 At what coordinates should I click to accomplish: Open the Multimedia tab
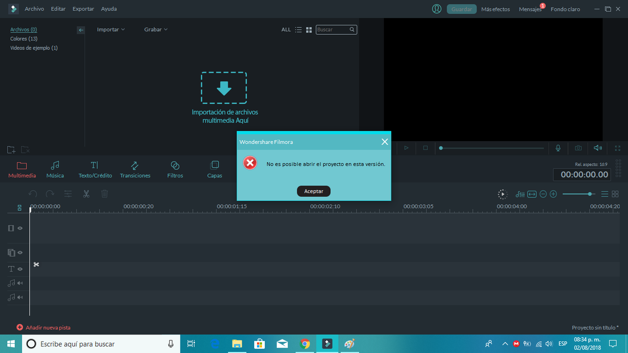22,170
